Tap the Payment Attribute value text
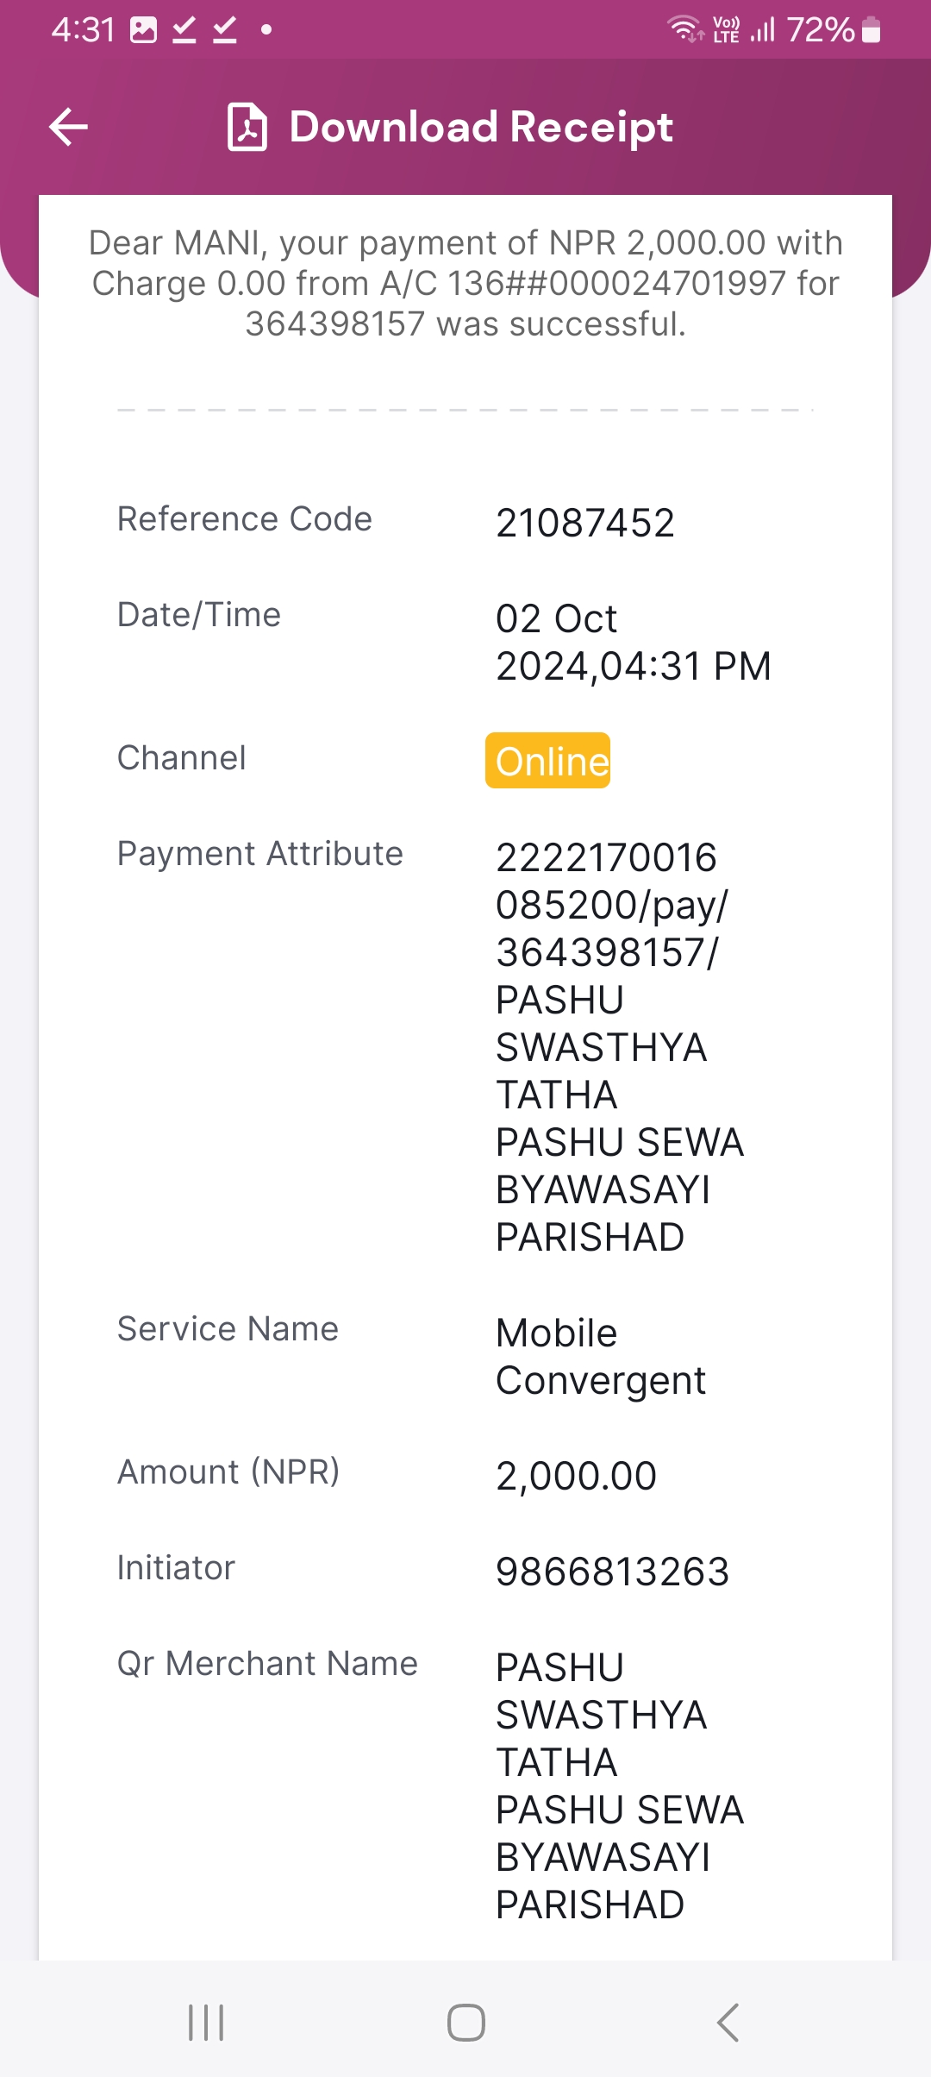 point(620,1047)
